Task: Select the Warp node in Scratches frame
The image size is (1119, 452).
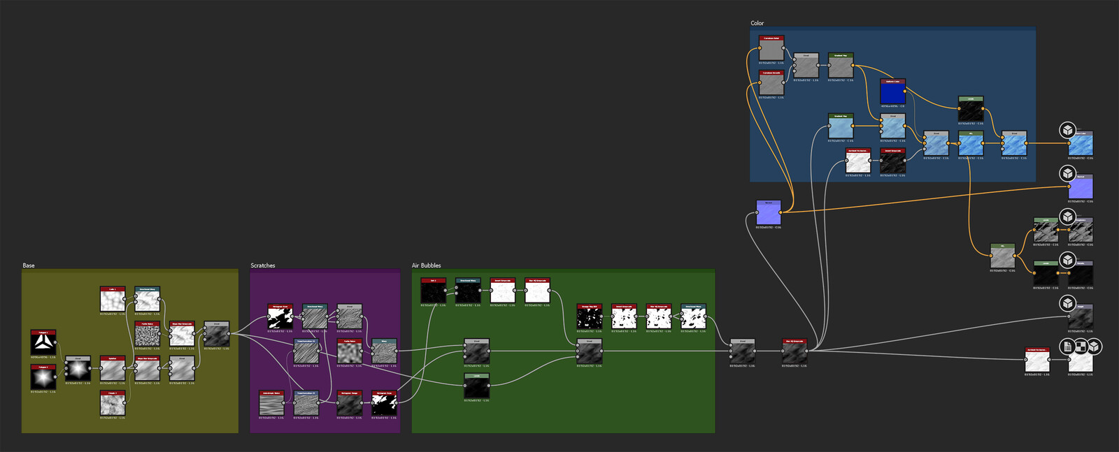Action: coord(384,351)
